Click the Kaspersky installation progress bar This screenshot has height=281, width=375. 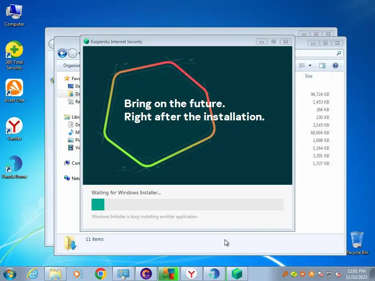pyautogui.click(x=187, y=205)
